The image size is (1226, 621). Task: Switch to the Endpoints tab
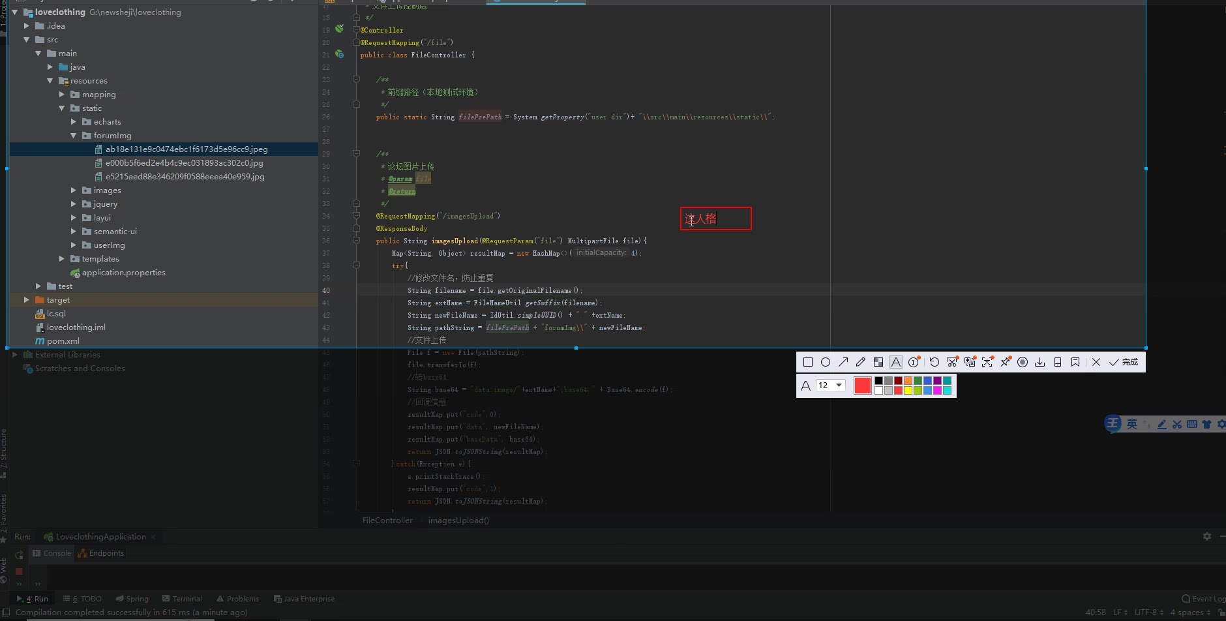101,553
